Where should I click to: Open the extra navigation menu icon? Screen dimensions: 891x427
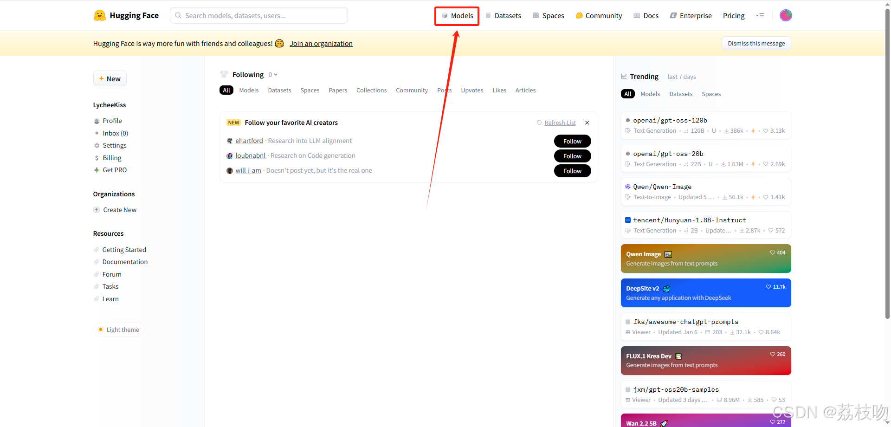pyautogui.click(x=760, y=15)
